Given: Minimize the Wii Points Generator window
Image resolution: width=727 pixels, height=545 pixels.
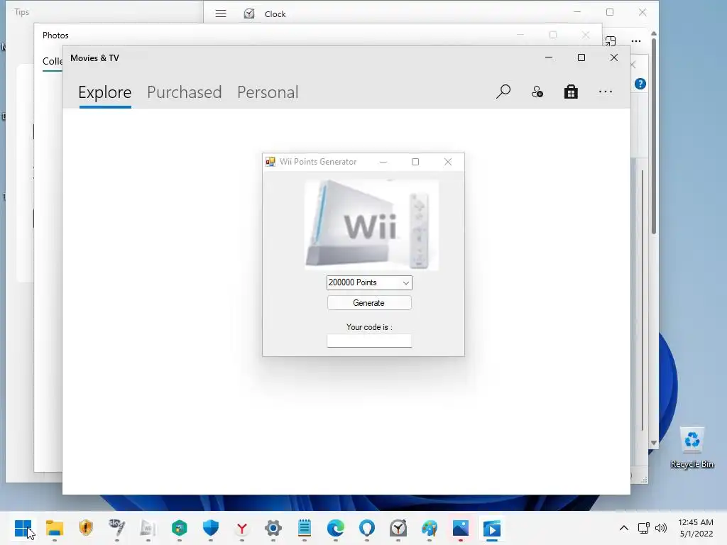Looking at the screenshot, I should point(383,162).
